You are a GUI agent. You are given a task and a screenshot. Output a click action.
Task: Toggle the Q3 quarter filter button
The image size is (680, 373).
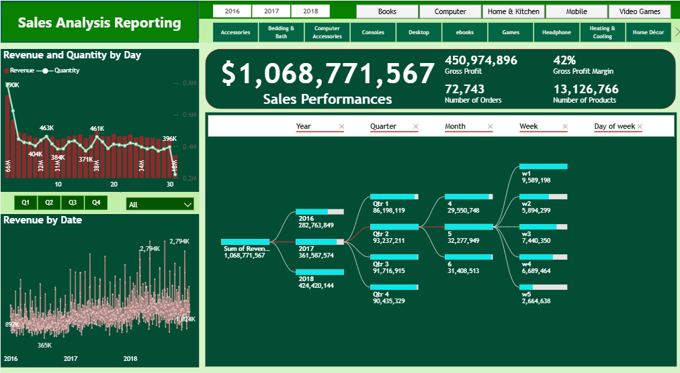73,203
